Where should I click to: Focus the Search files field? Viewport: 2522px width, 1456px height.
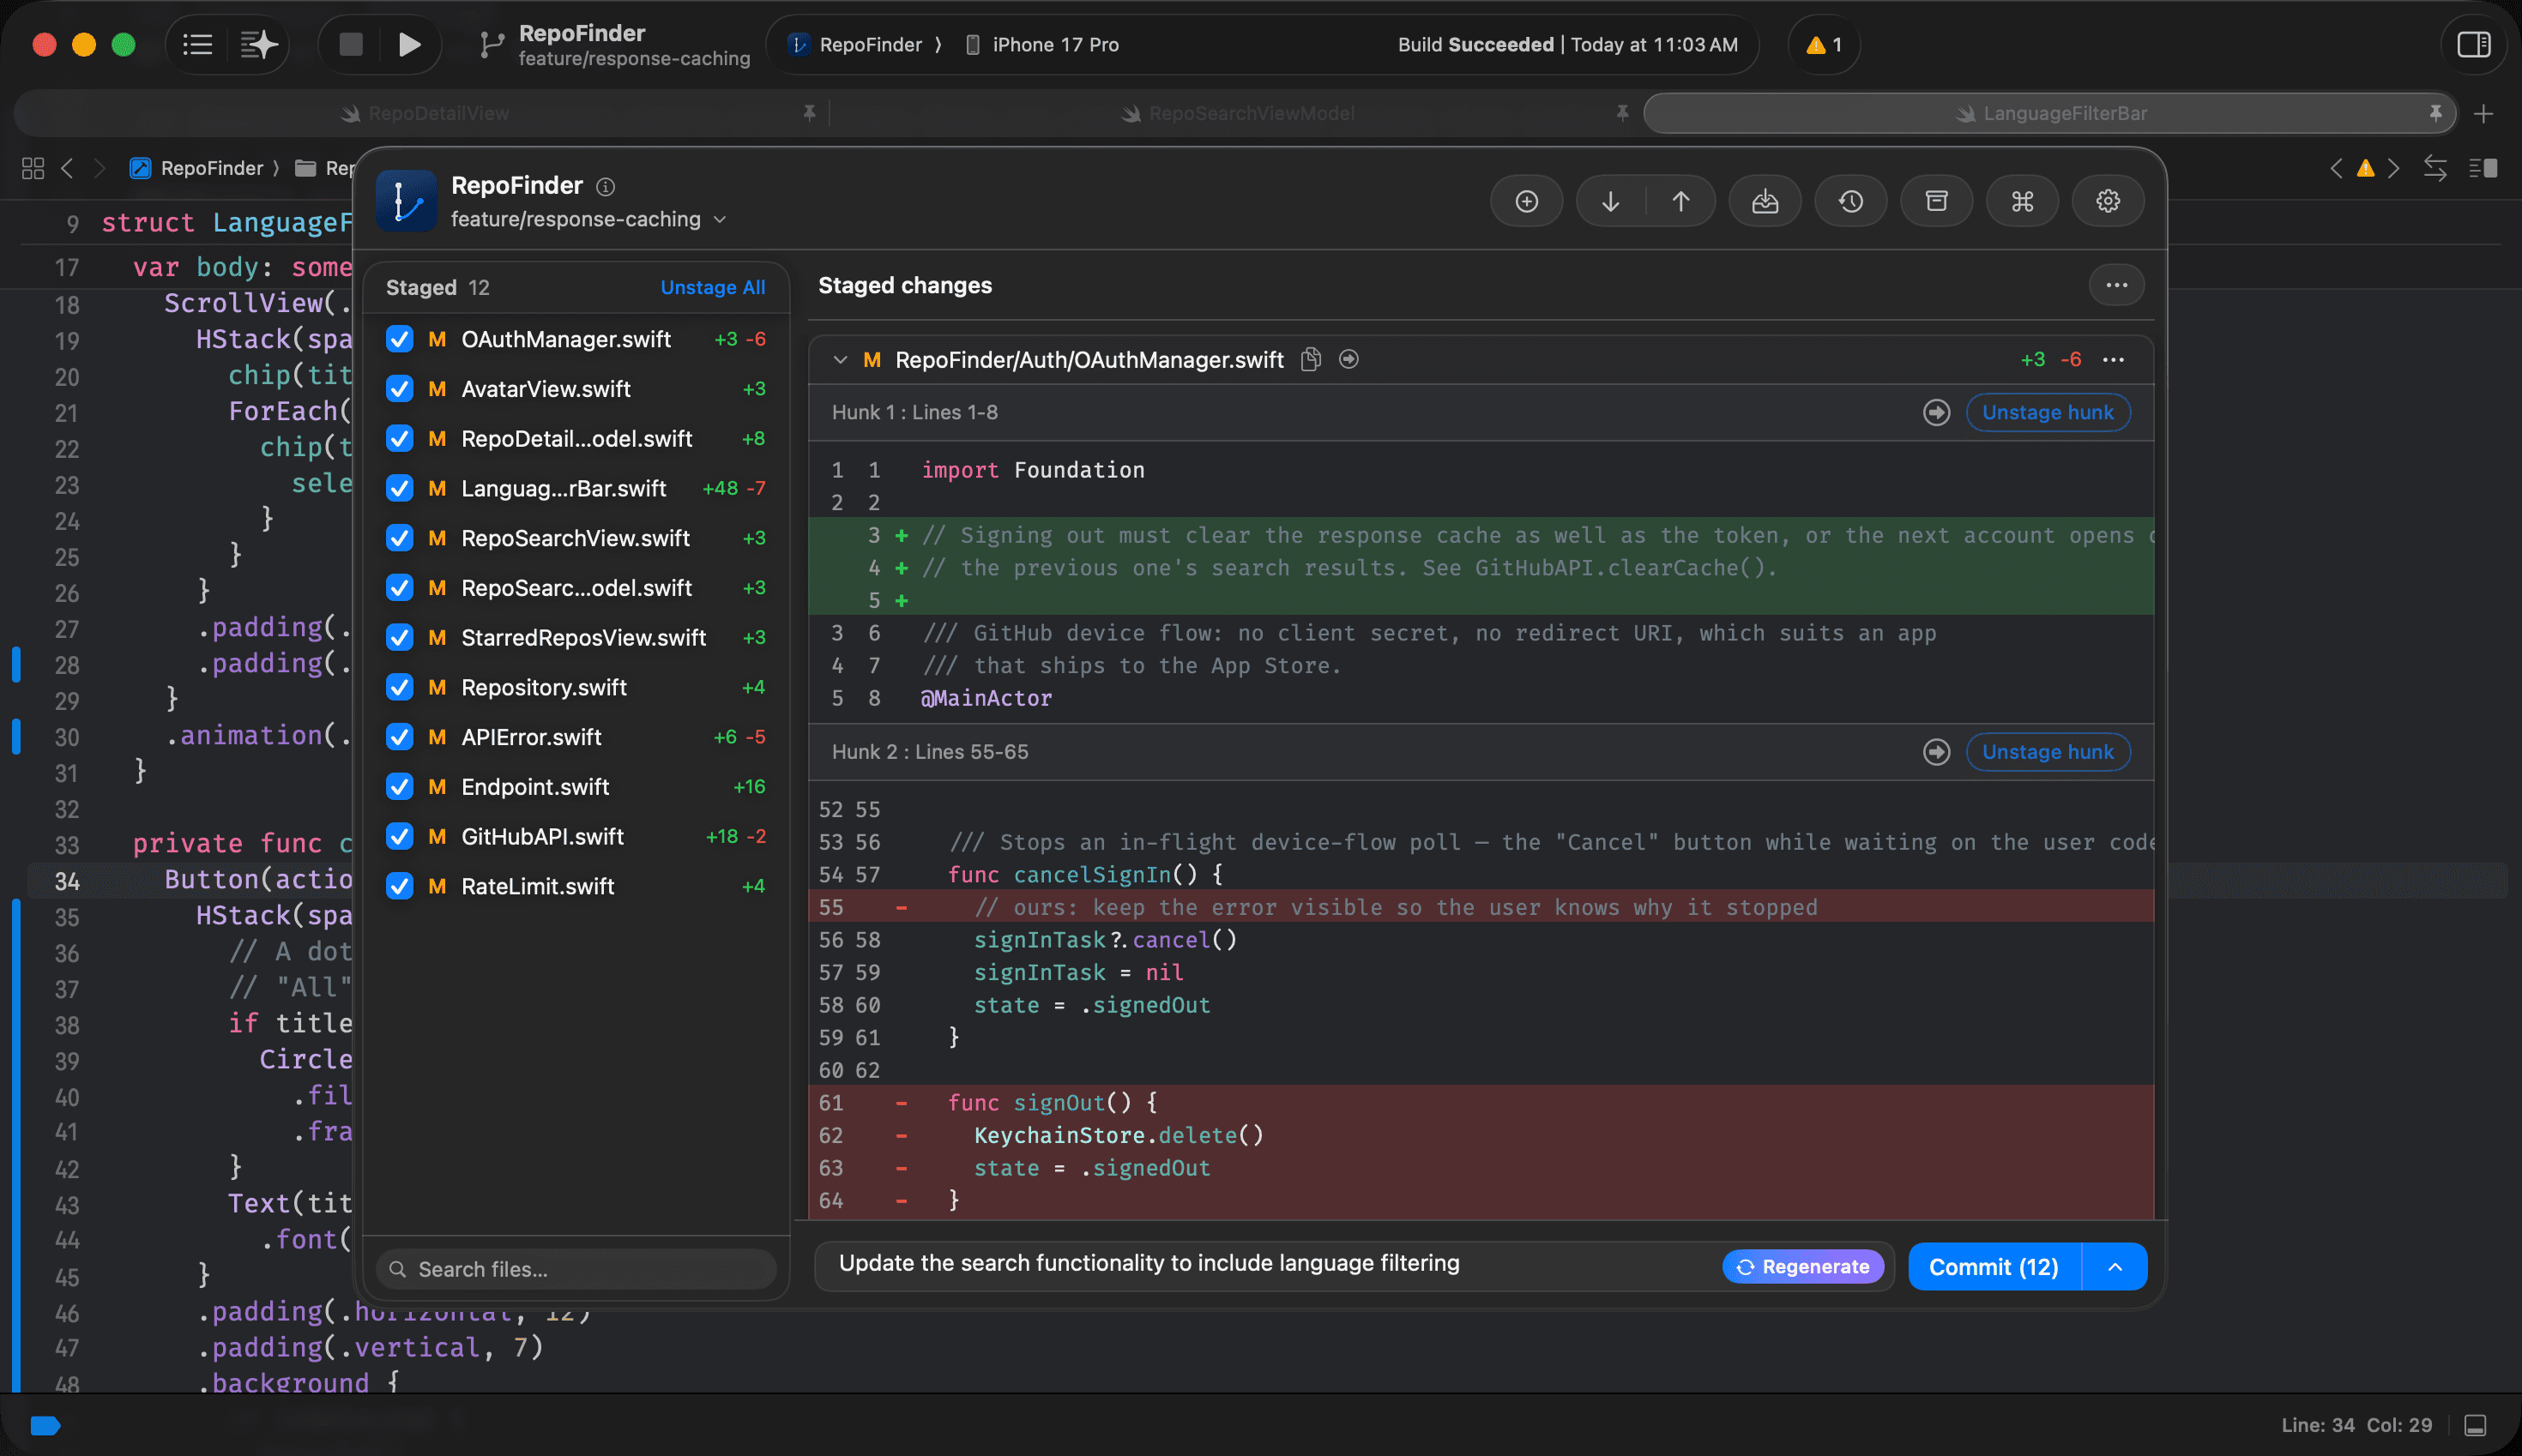576,1269
